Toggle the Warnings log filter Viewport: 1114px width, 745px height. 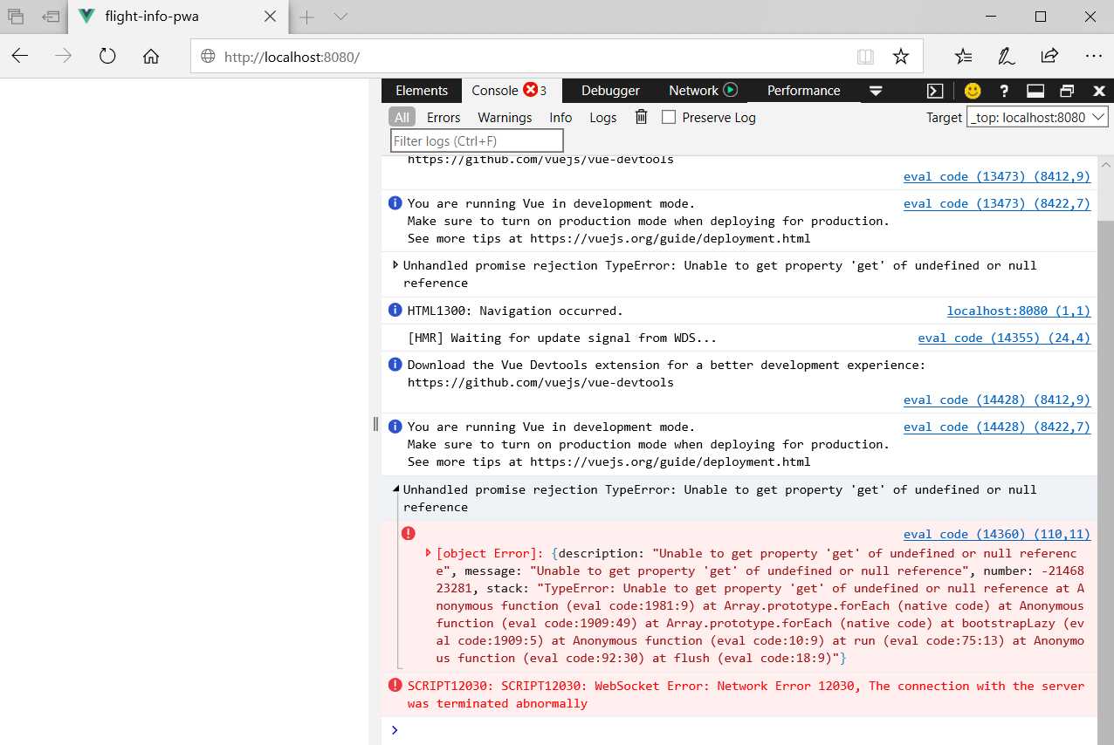(x=505, y=117)
